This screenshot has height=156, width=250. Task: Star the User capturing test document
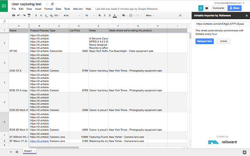click(47, 4)
